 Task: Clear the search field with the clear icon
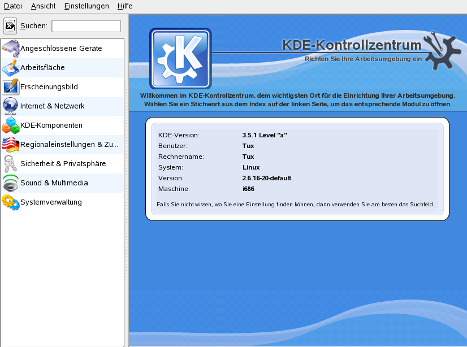[10, 26]
